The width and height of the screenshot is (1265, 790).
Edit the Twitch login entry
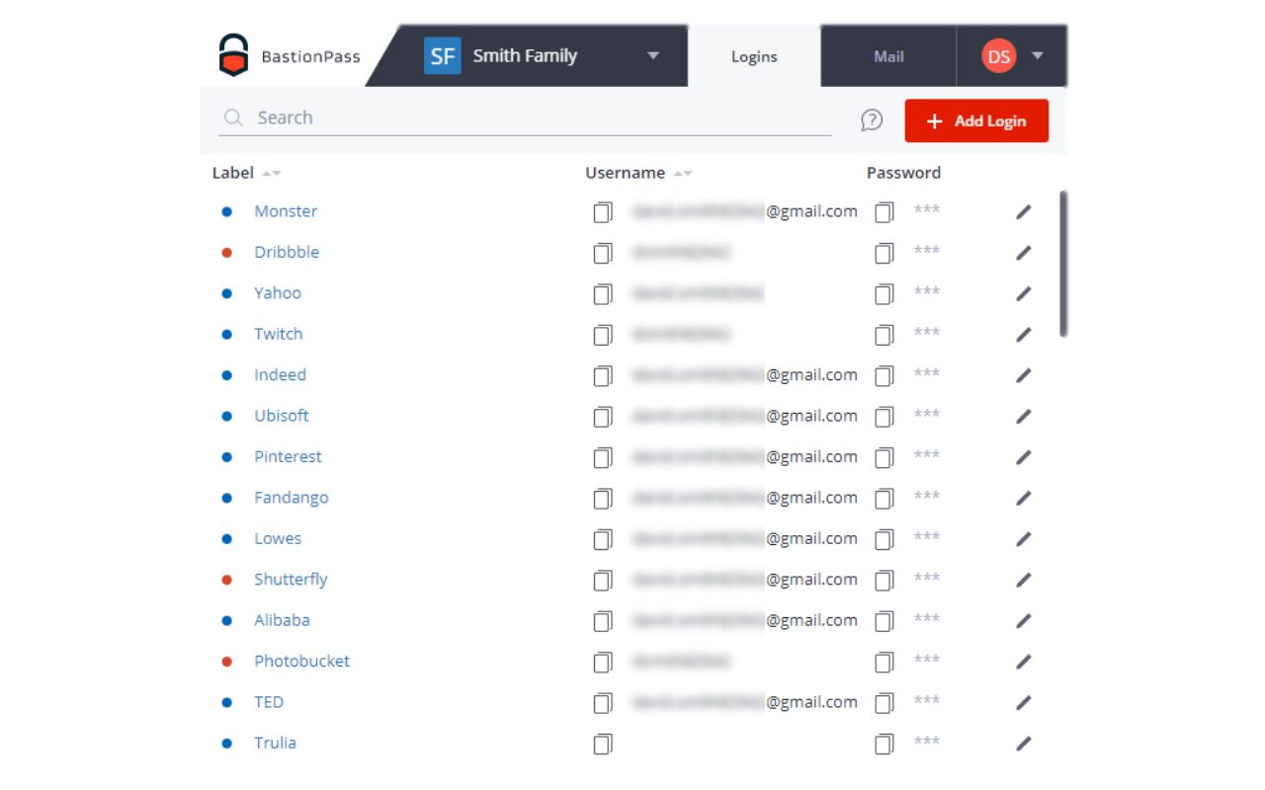[x=1024, y=335]
